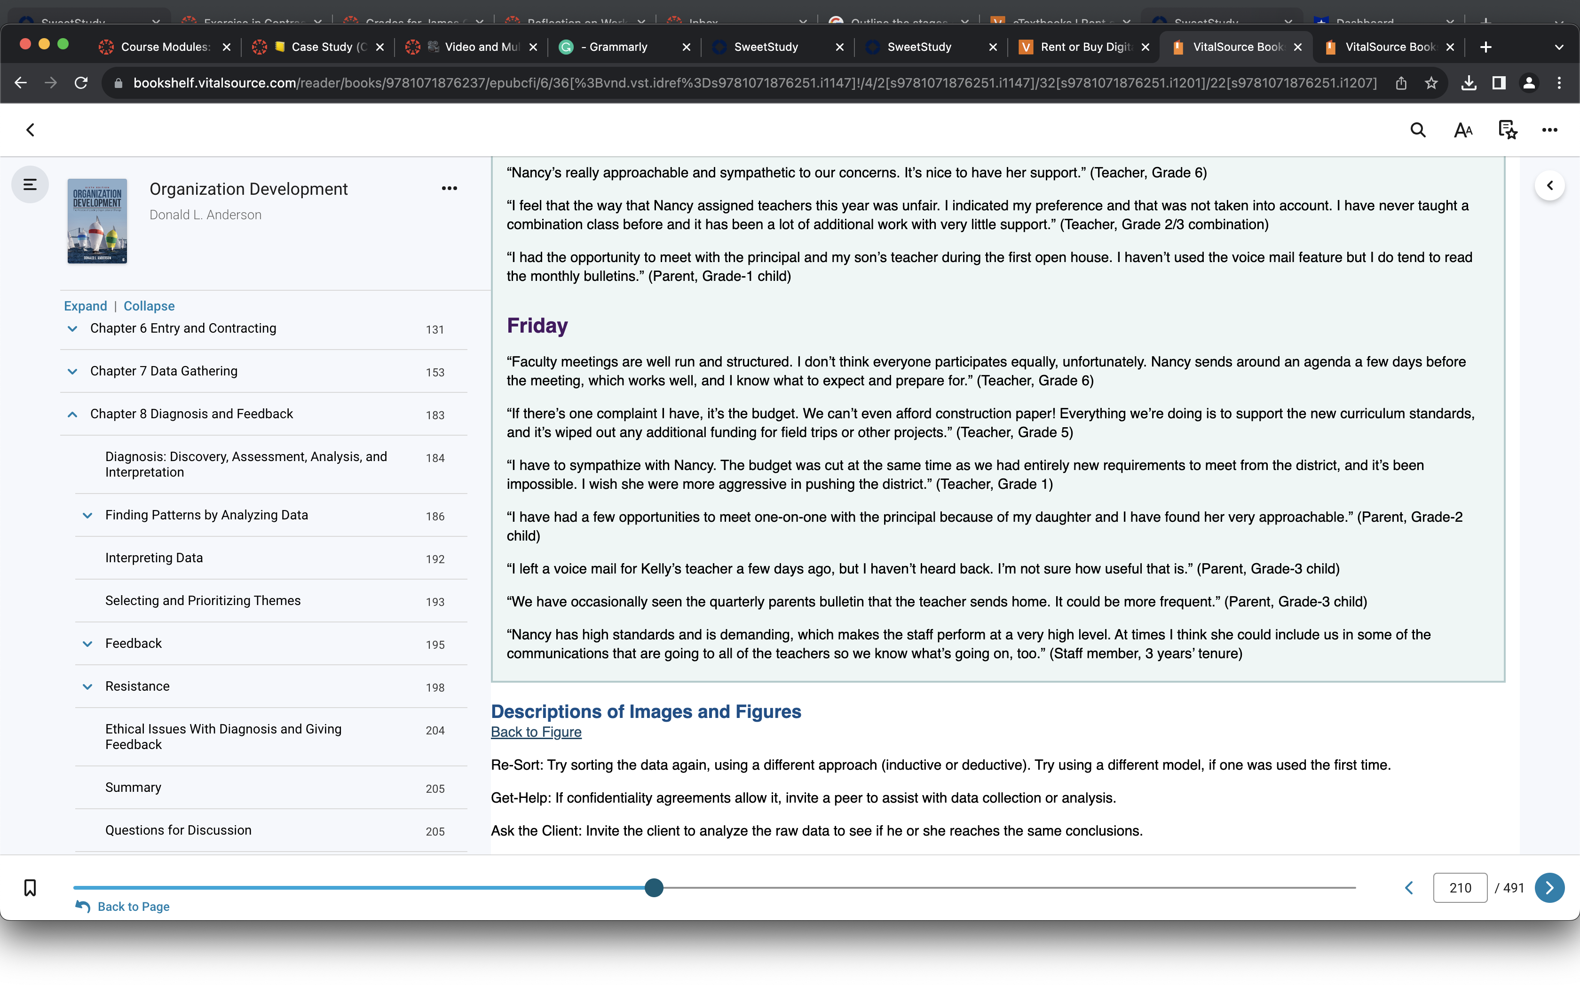Switch to the Rent or Buy Digital tab
Image resolution: width=1580 pixels, height=988 pixels.
1083,47
